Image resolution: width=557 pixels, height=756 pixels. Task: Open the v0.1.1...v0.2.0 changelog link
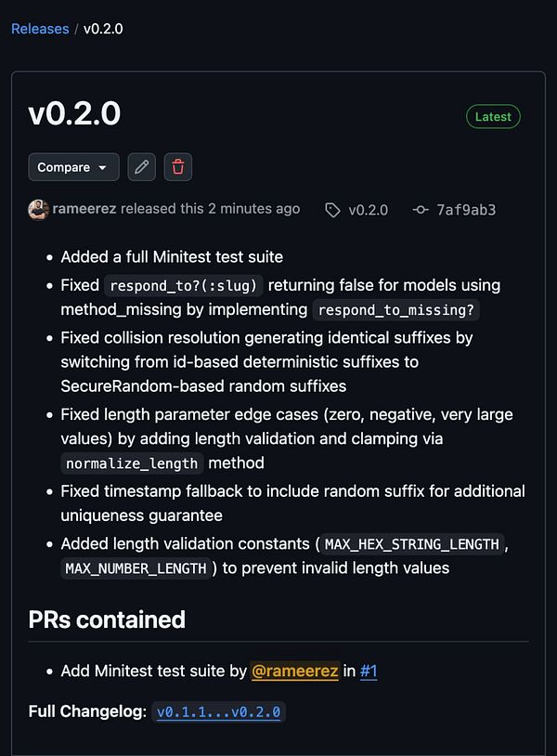pos(219,712)
